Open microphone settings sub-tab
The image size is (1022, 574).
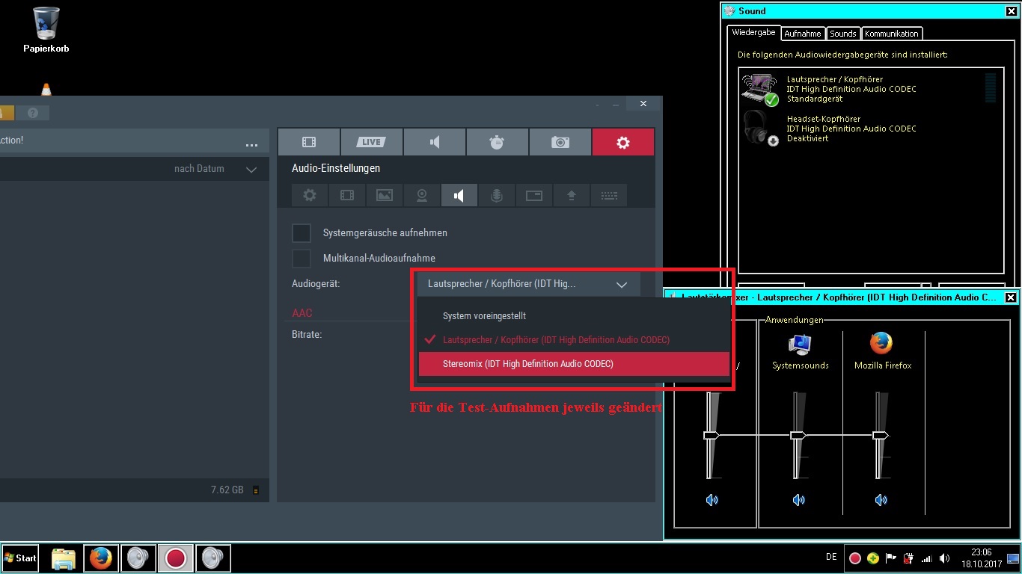pyautogui.click(x=497, y=196)
